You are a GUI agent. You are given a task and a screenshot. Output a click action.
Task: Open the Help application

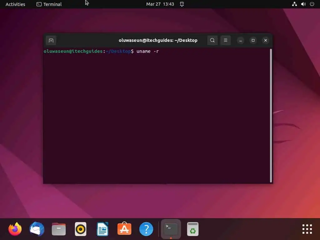click(x=146, y=229)
